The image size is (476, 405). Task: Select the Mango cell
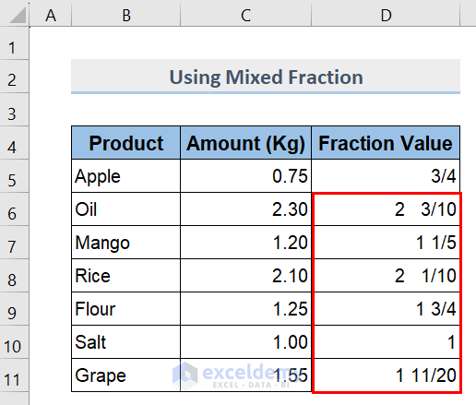(x=125, y=243)
